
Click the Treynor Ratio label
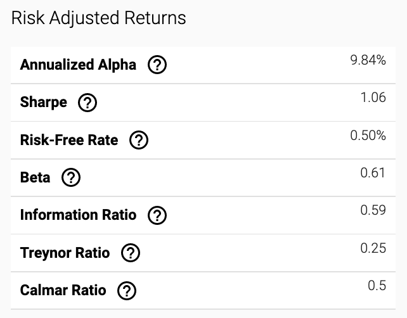pyautogui.click(x=65, y=253)
